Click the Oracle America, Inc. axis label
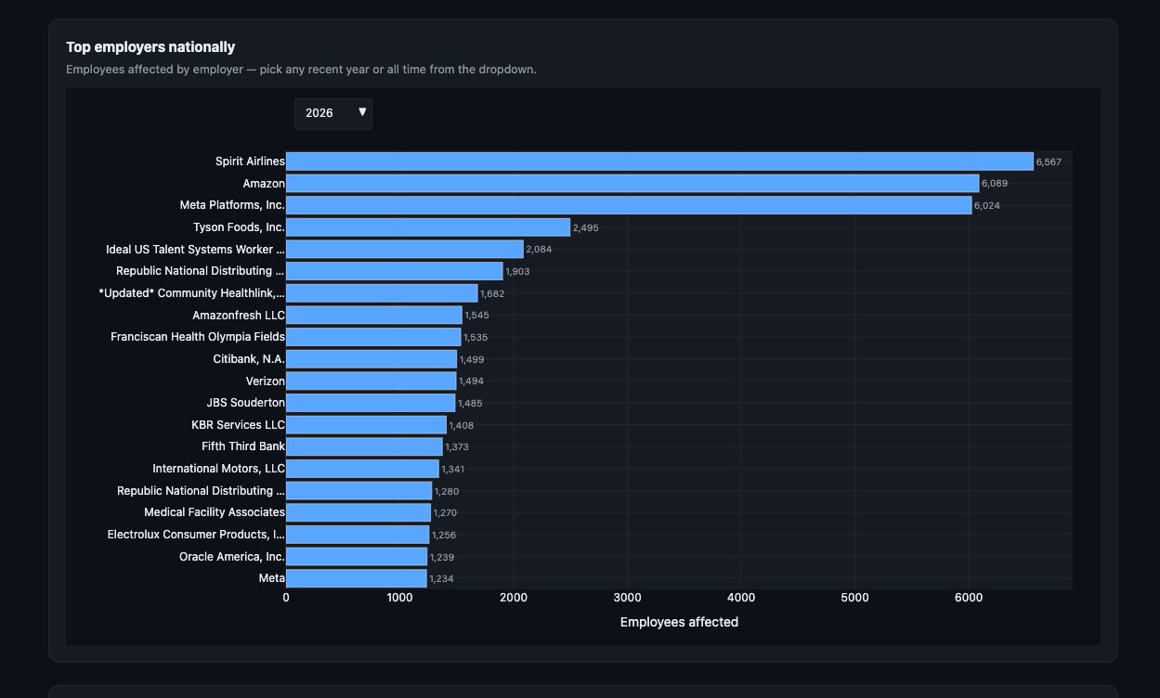Image resolution: width=1160 pixels, height=698 pixels. point(232,557)
